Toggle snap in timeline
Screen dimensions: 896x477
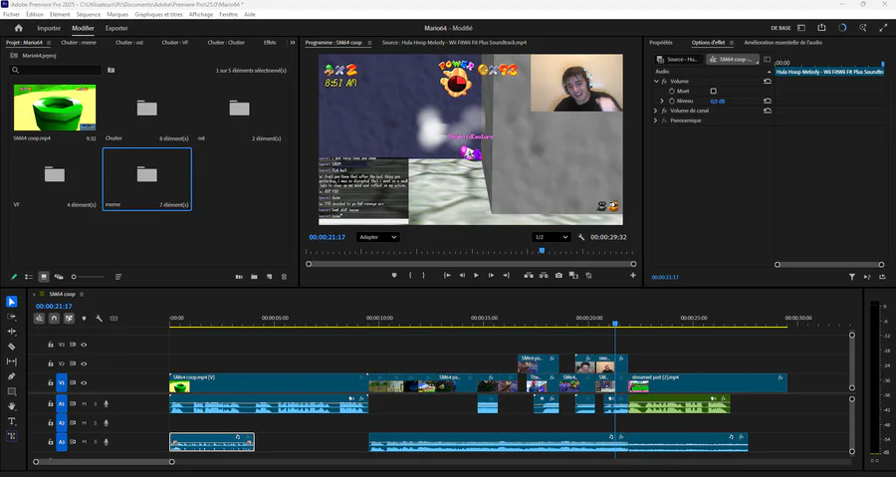(54, 319)
